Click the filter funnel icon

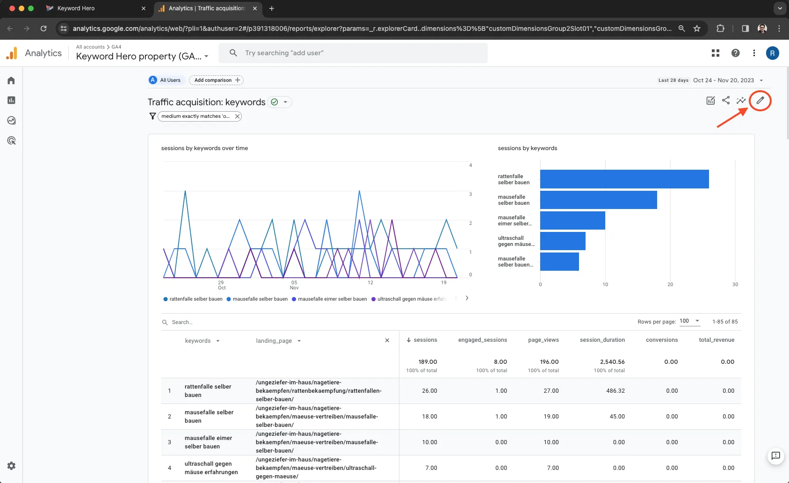click(152, 116)
